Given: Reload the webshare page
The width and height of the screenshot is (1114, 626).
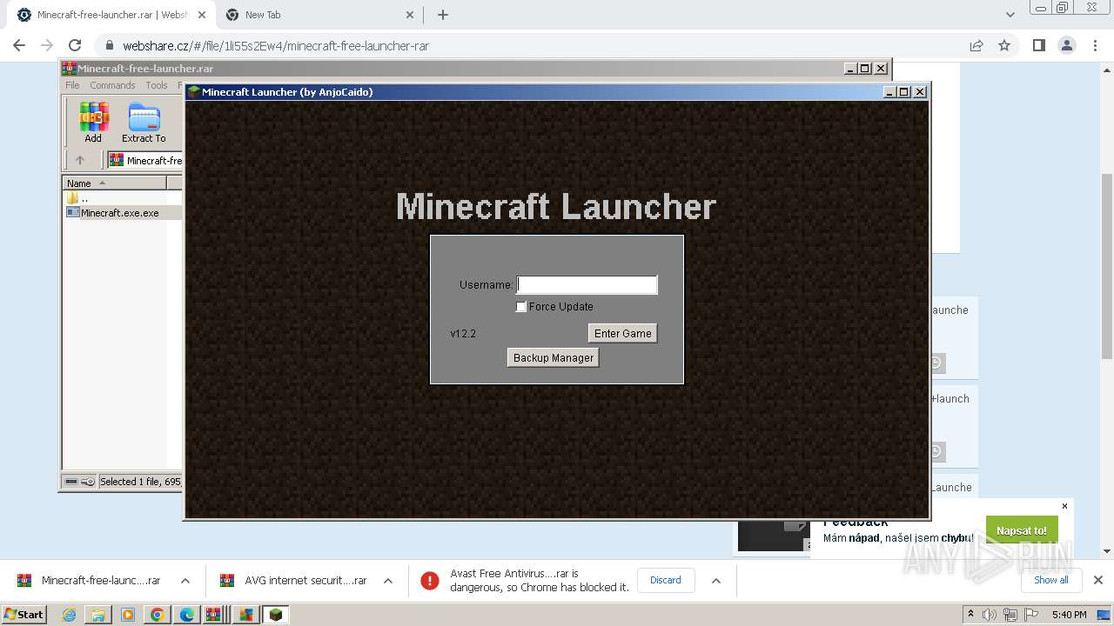Looking at the screenshot, I should pos(75,45).
